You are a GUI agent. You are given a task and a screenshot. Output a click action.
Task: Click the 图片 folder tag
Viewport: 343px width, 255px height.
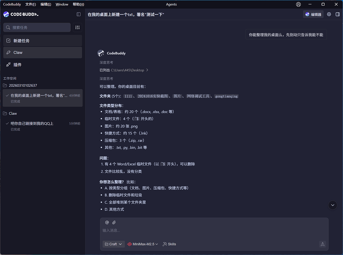pyautogui.click(x=178, y=96)
